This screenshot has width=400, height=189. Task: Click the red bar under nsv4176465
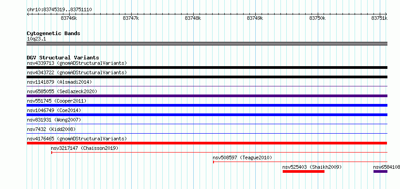tap(207, 143)
